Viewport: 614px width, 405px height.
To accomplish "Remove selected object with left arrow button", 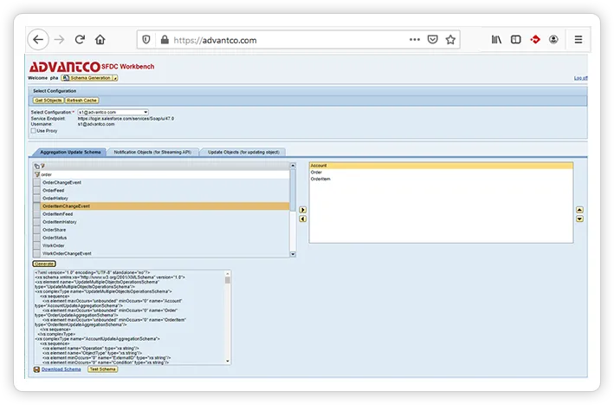I will coord(303,219).
